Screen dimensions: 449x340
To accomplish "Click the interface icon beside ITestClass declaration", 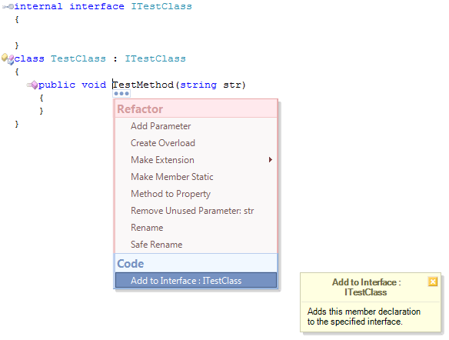I will [8, 6].
